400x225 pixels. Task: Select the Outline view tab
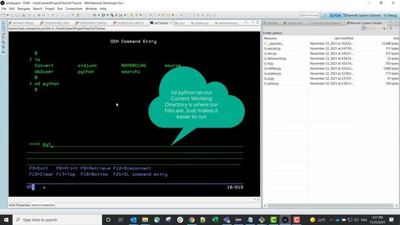coord(271,23)
